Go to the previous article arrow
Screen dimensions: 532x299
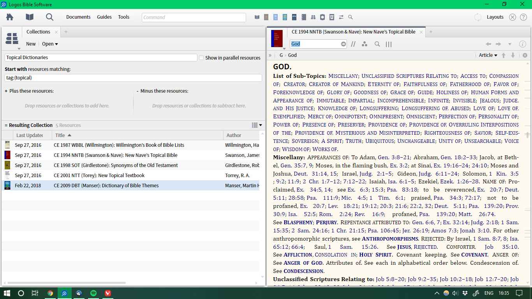click(x=504, y=55)
